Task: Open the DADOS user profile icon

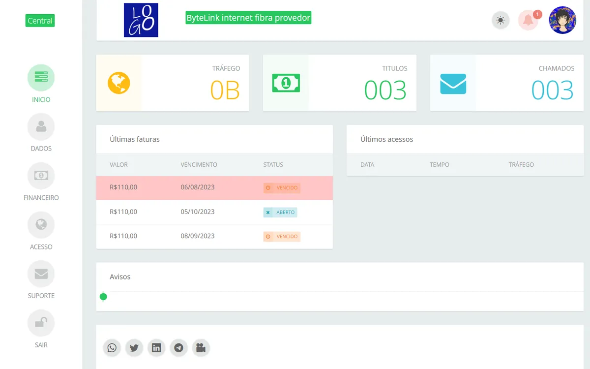Action: pyautogui.click(x=41, y=127)
